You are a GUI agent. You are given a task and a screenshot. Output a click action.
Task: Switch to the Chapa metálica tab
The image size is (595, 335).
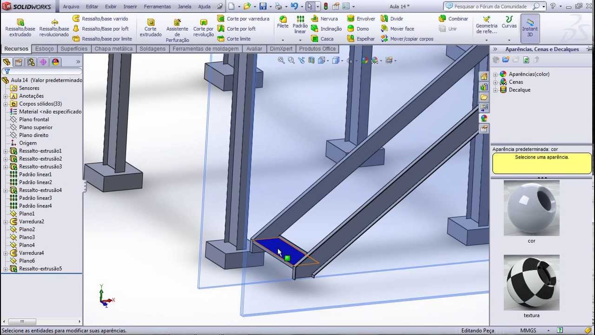[113, 49]
